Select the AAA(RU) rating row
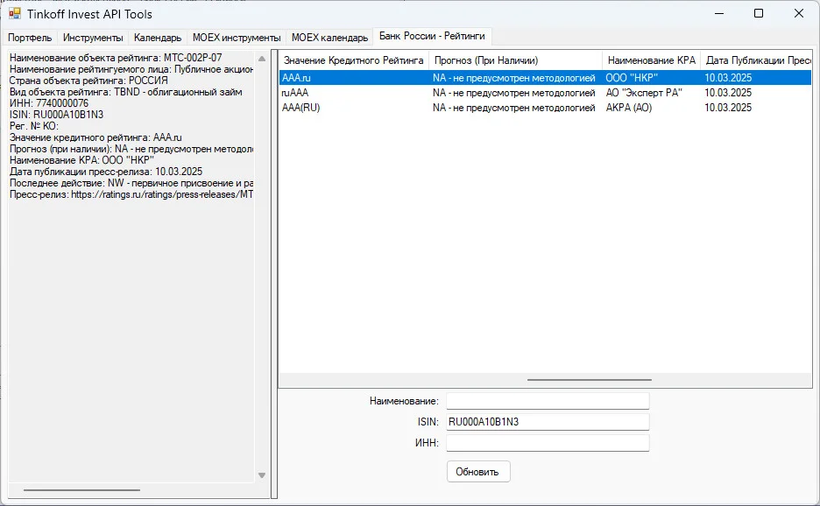This screenshot has height=506, width=820. coord(546,108)
